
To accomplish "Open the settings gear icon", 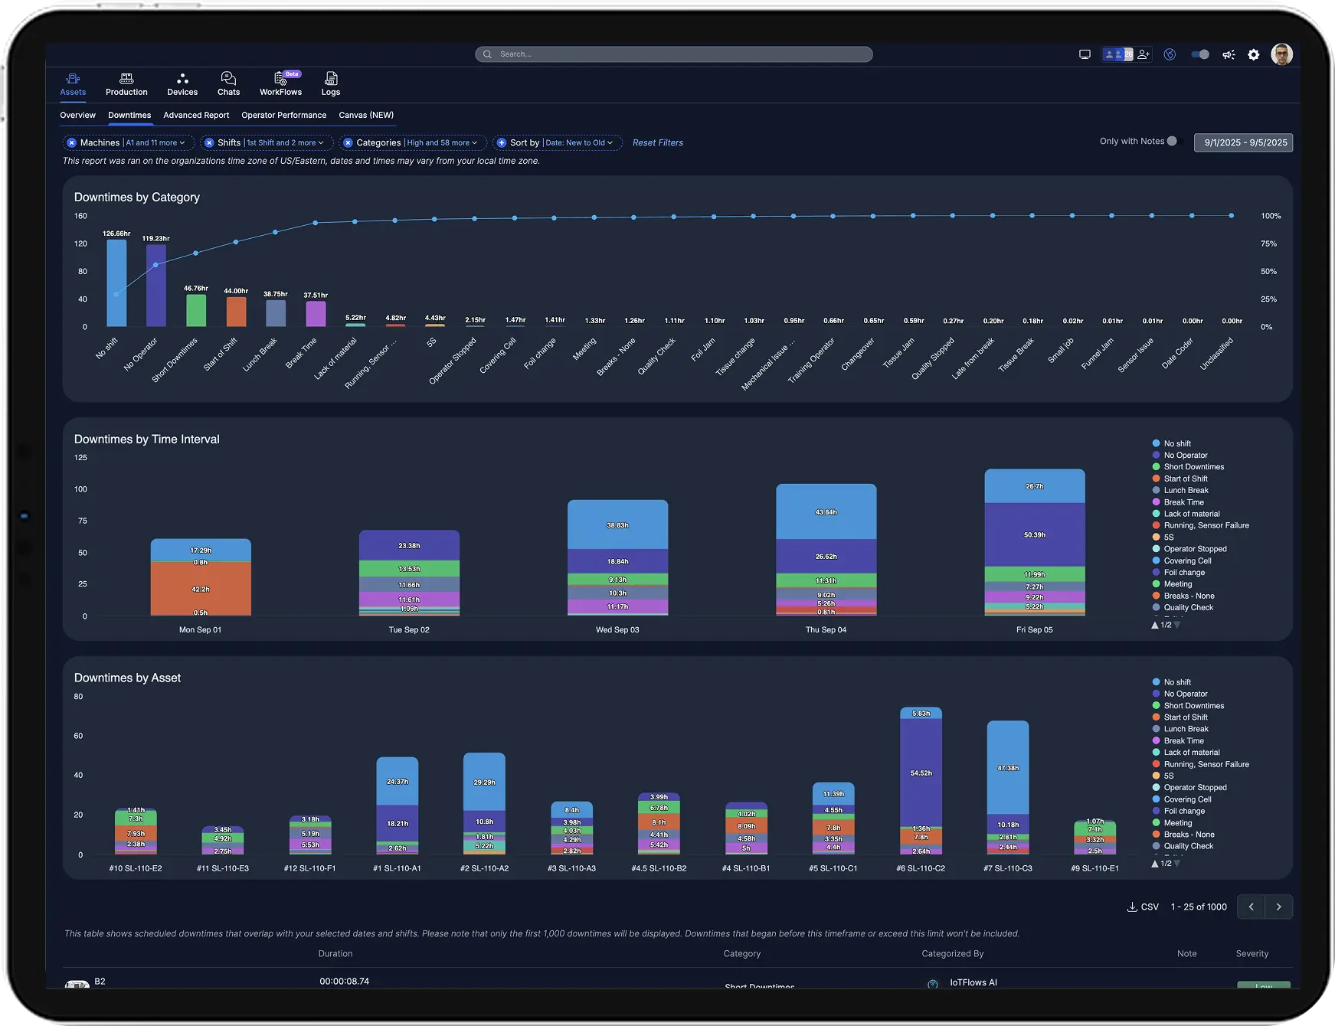I will point(1254,54).
